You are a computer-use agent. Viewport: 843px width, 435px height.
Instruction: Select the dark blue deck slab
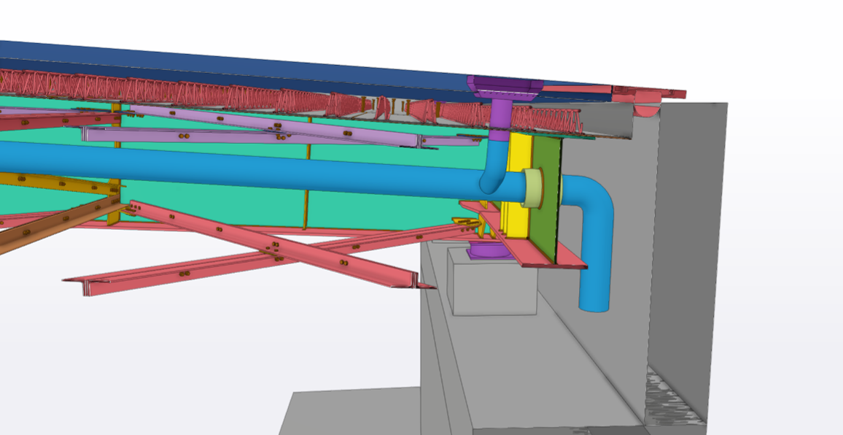tap(219, 62)
